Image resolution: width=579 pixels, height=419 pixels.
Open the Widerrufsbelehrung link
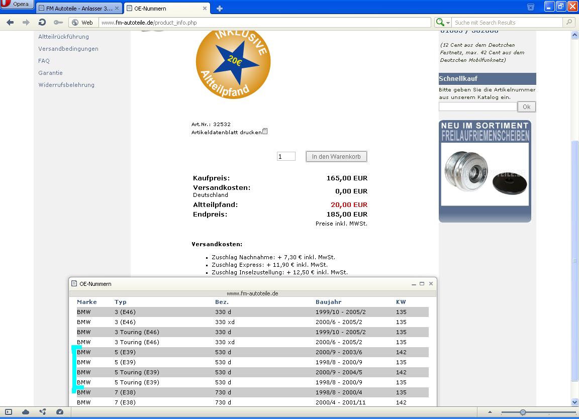[x=66, y=85]
